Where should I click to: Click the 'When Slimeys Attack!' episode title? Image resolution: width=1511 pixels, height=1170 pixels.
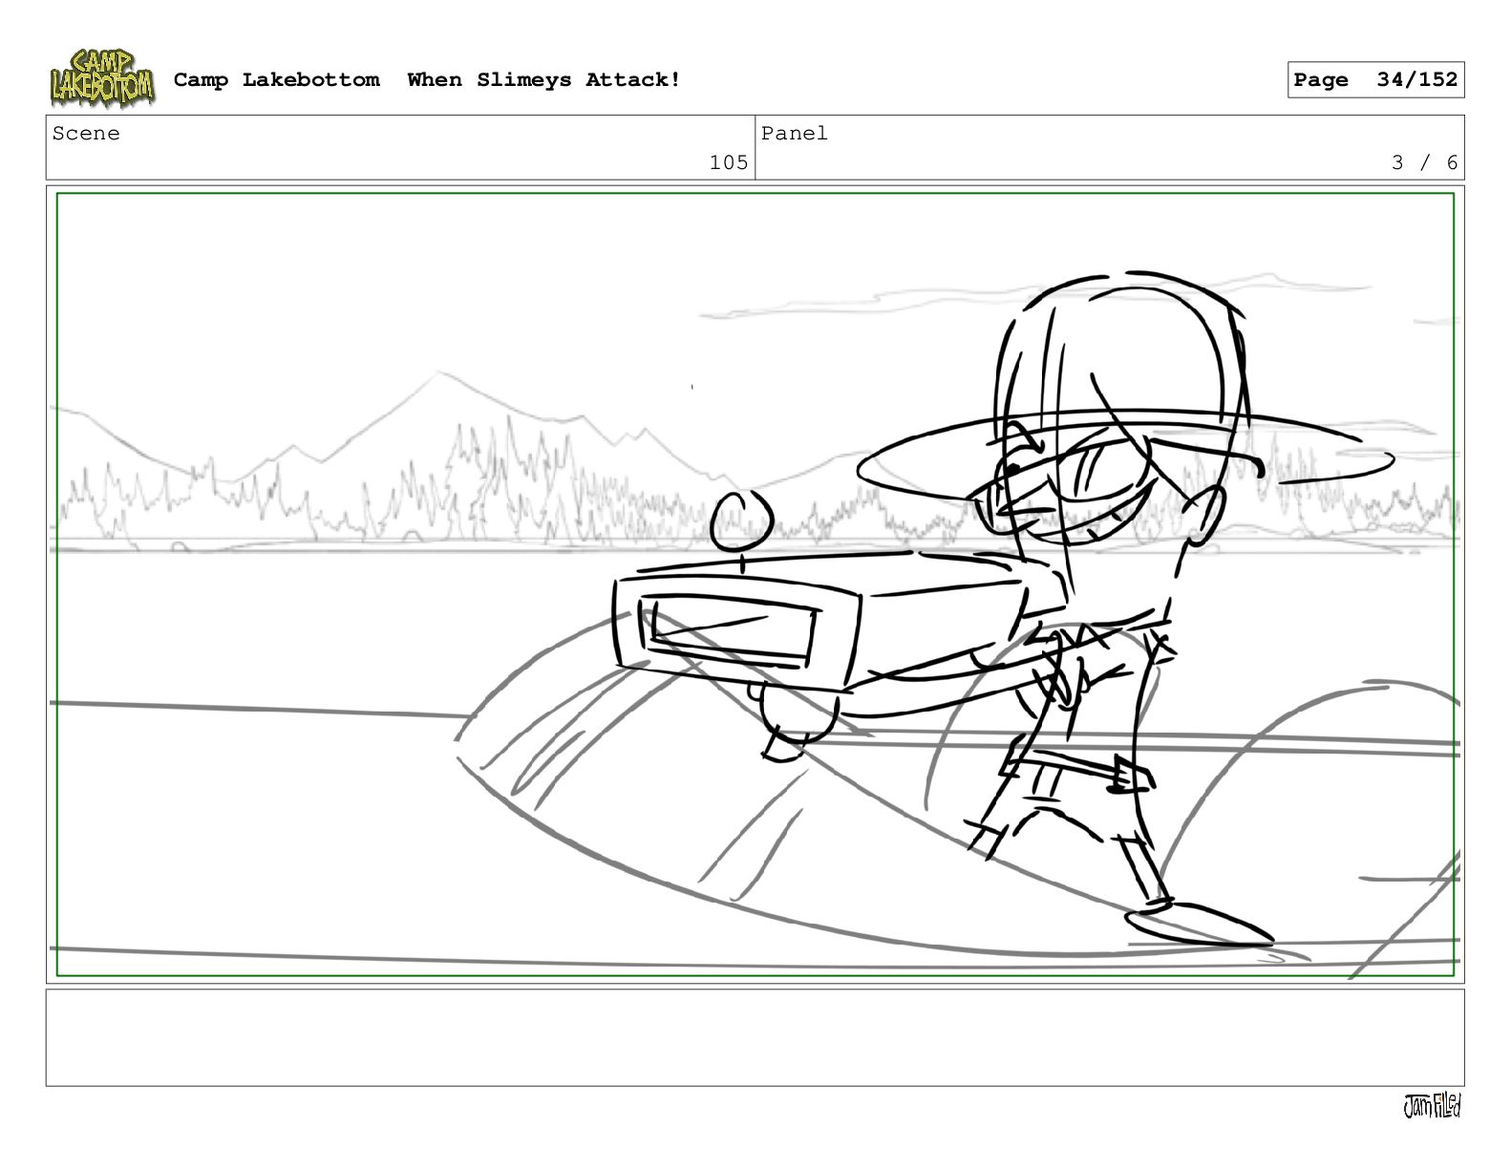[x=544, y=80]
